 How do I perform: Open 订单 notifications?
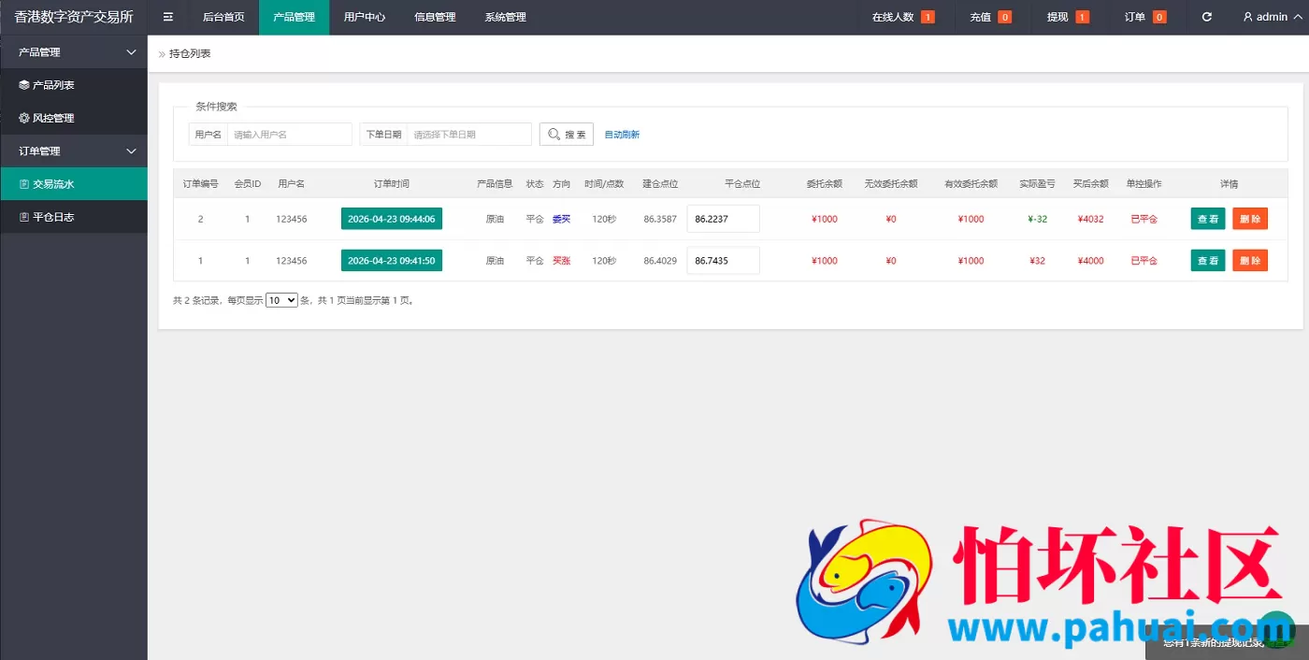(x=1144, y=17)
